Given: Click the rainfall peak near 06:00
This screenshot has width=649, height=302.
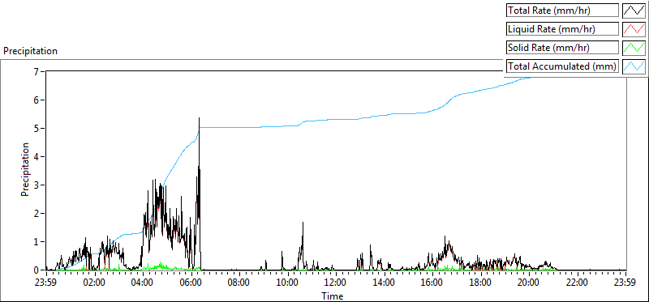Looking at the screenshot, I should pyautogui.click(x=199, y=118).
